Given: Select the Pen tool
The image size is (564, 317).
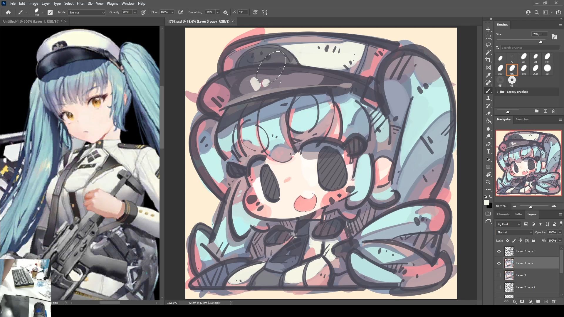Looking at the screenshot, I should 488,144.
